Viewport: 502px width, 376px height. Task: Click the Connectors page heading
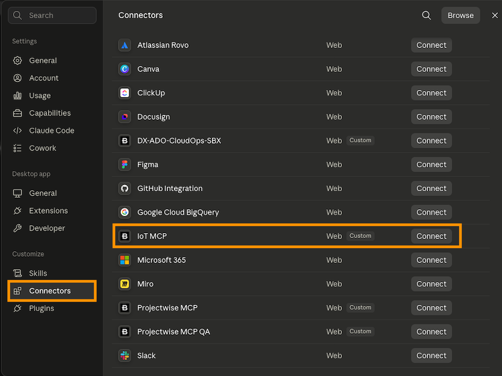141,15
